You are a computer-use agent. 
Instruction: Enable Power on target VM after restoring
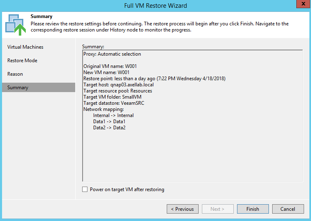tap(85, 189)
